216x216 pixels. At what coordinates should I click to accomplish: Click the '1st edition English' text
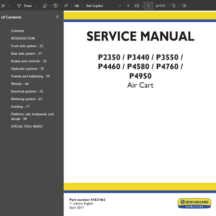click(81, 203)
